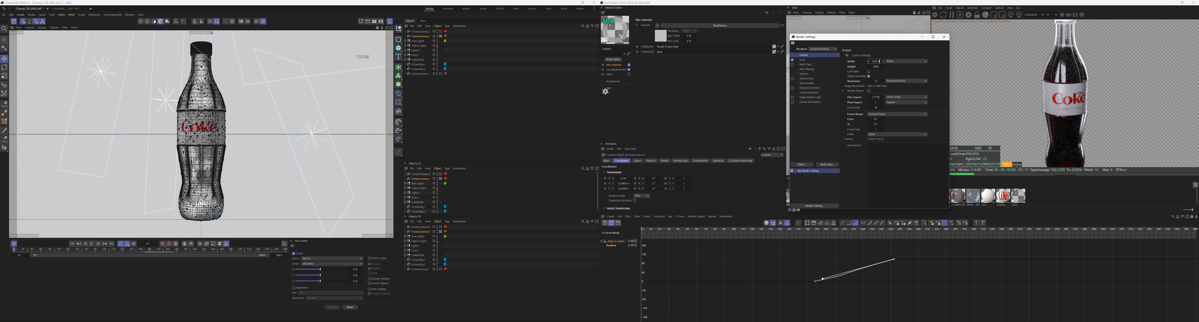
Task: Click the Live Viewer lock icon
Action: (977, 15)
